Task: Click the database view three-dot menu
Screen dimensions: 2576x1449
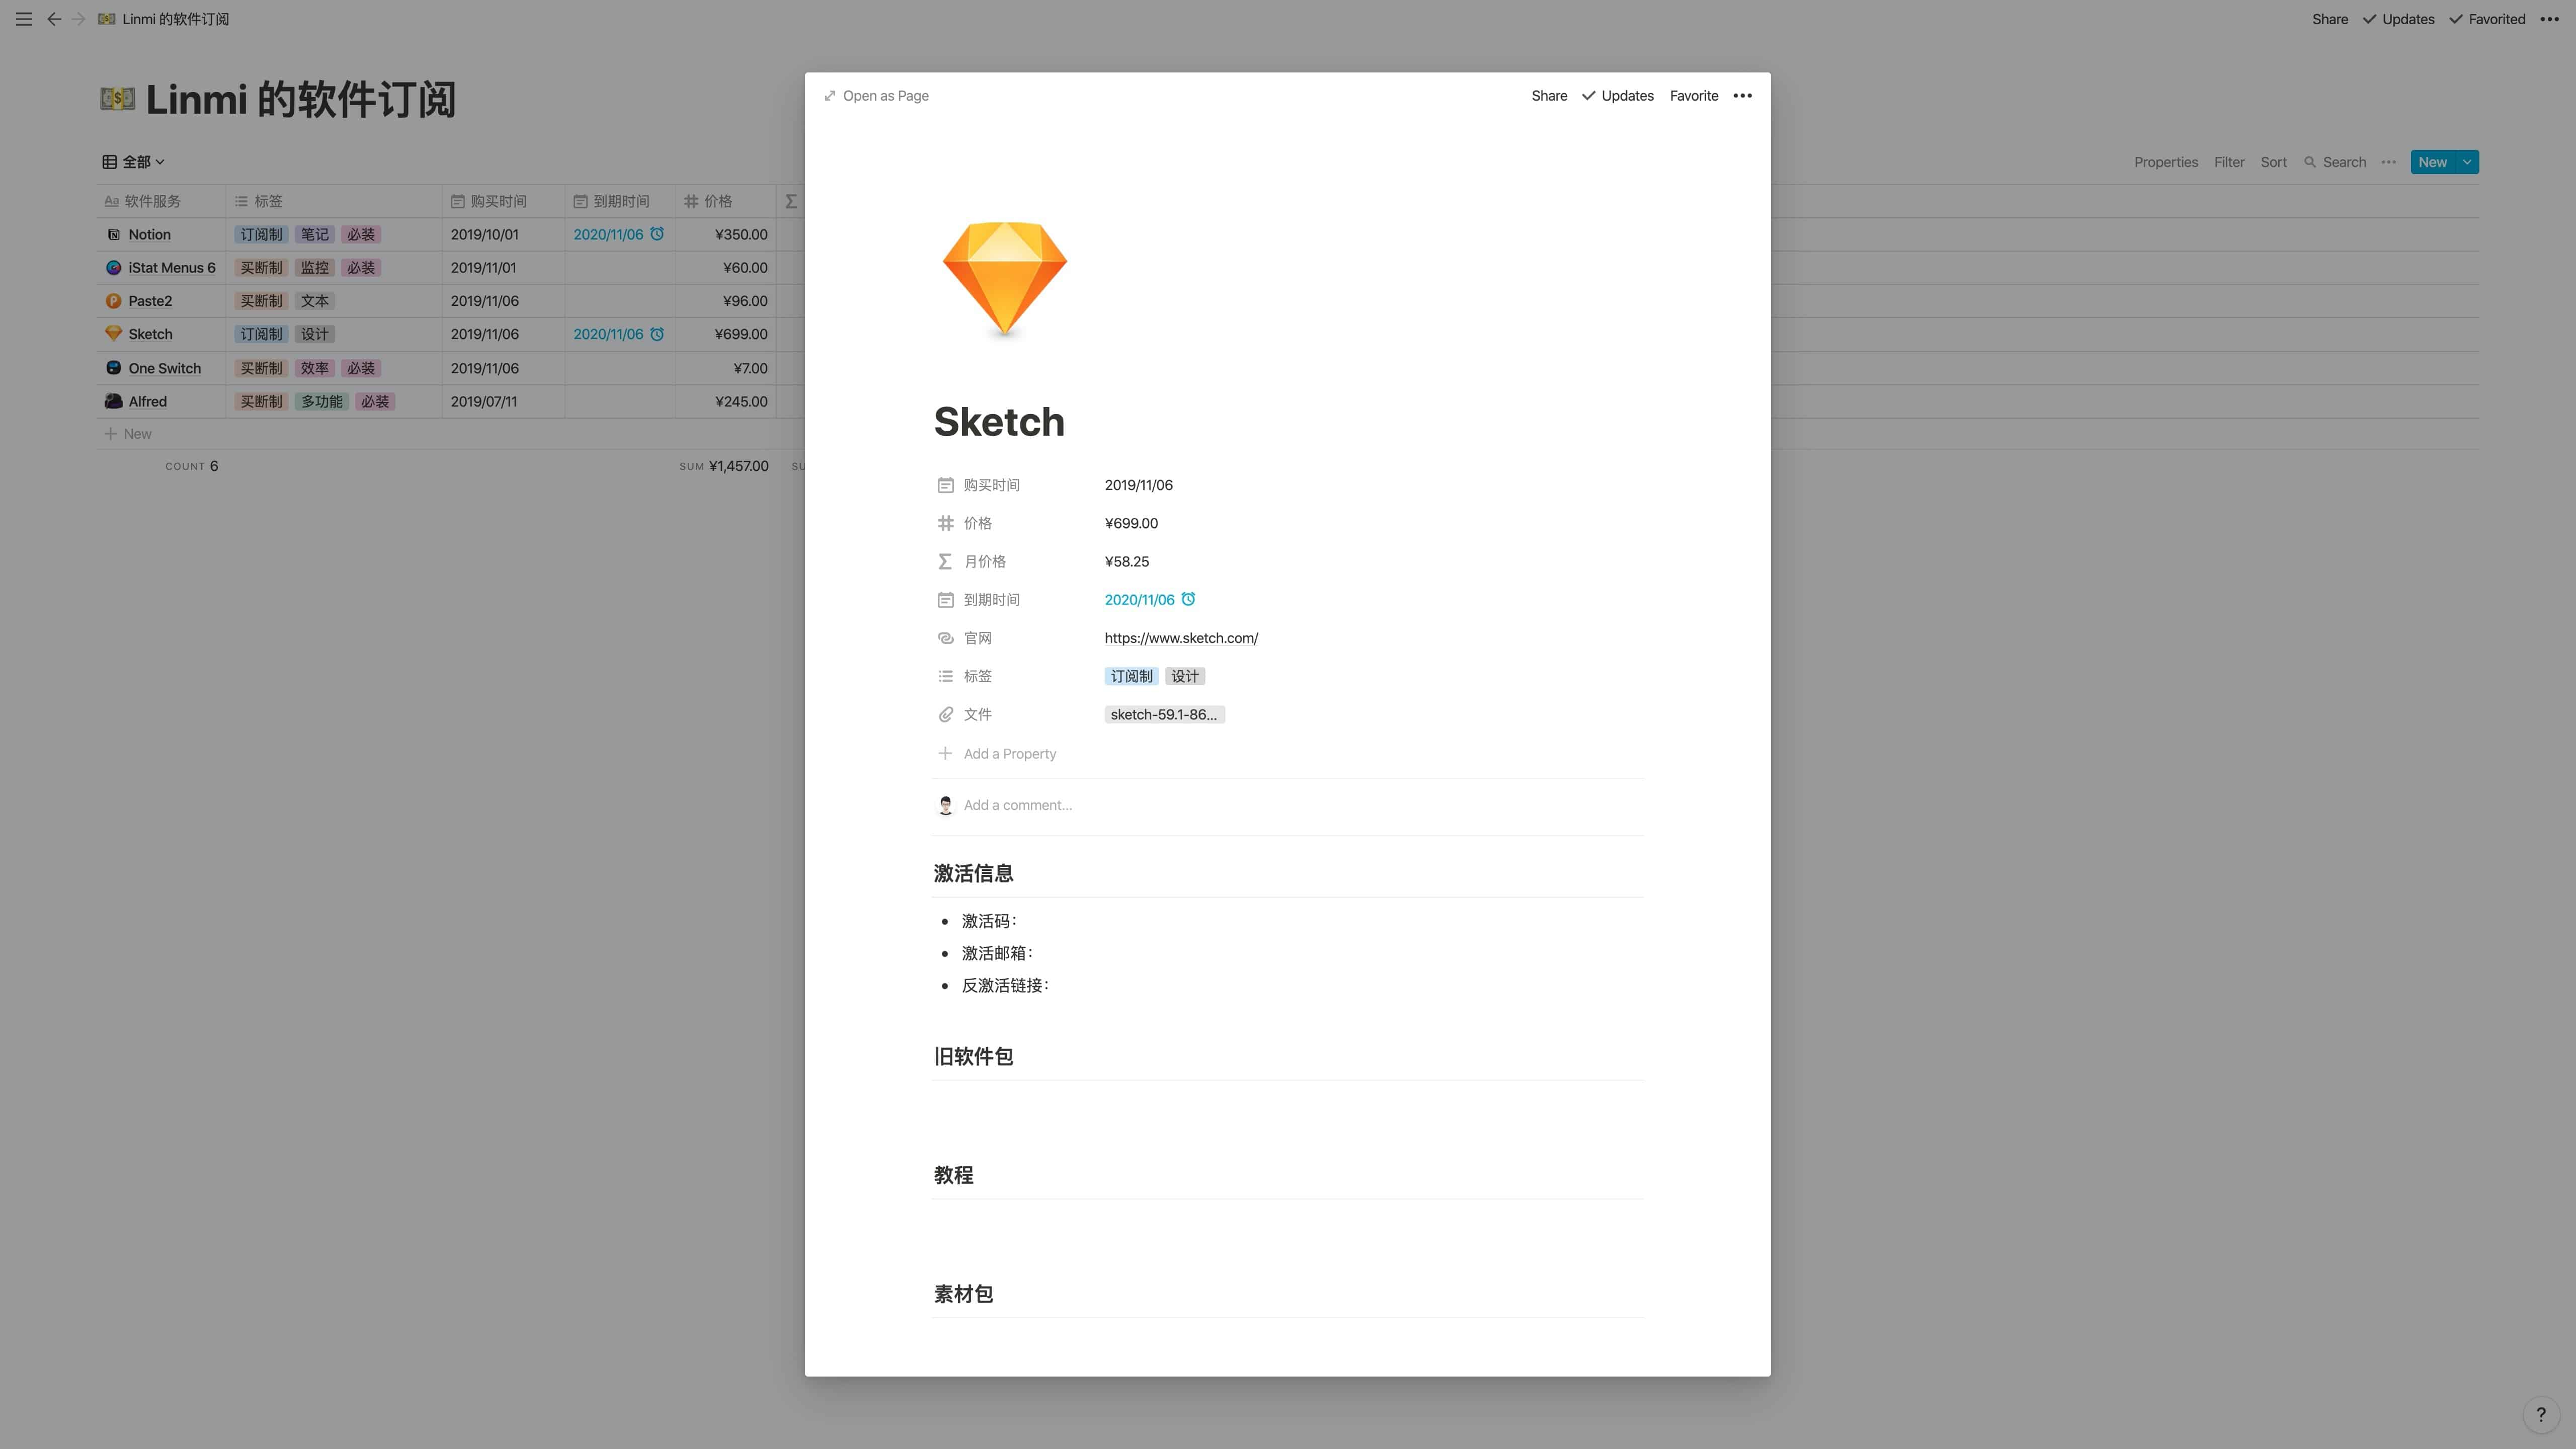Action: coord(2388,162)
